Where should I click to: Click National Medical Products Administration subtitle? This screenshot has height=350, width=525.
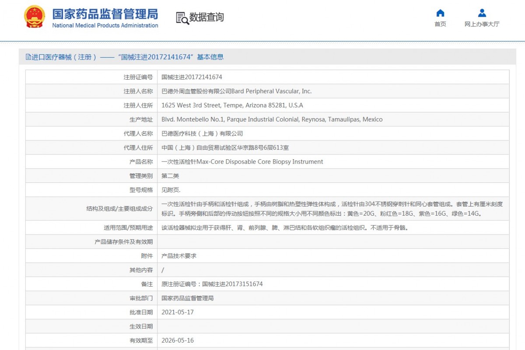[105, 25]
